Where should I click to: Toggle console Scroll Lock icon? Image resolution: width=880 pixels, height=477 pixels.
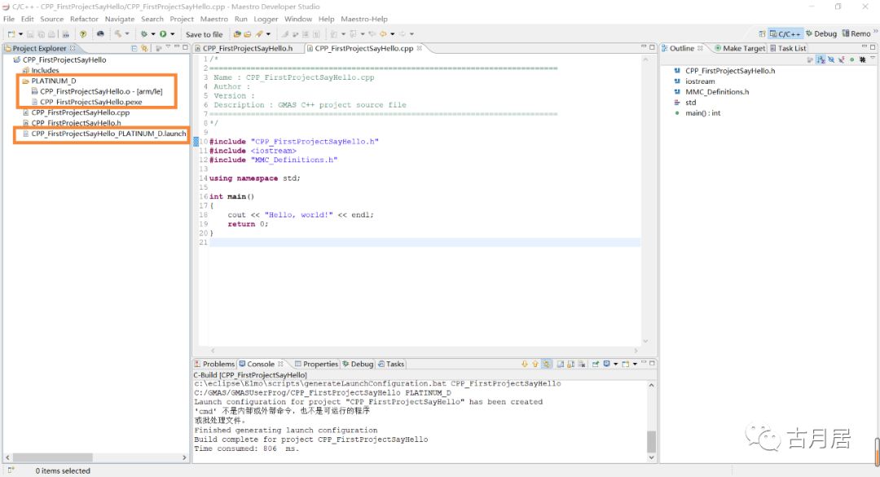tap(570, 365)
